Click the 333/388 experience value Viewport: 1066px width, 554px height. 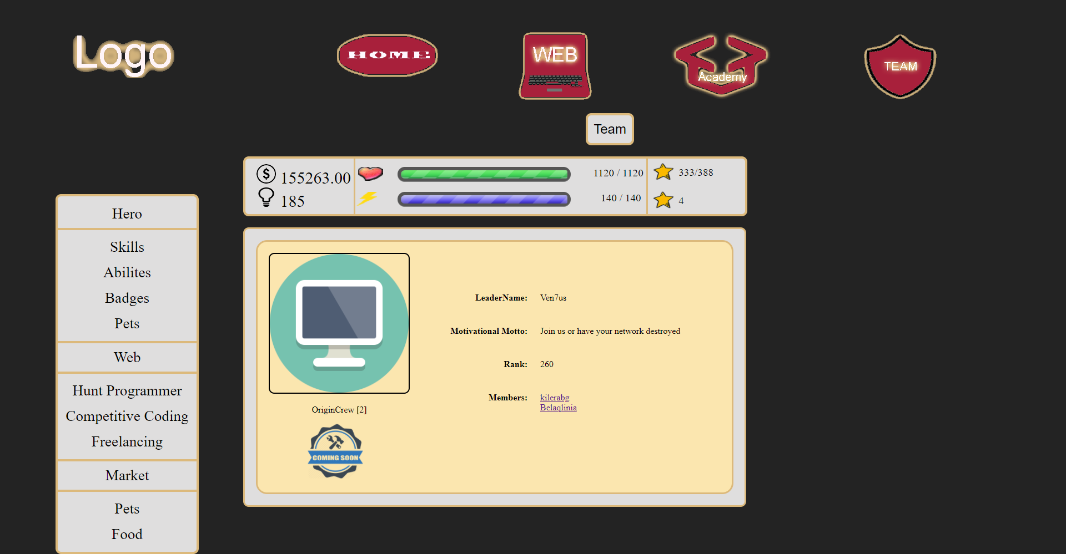tap(696, 172)
